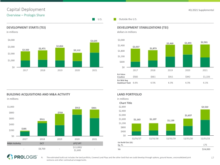220x165 pixels.
Task: Click the $24,000 TEI value
Action: point(206,149)
